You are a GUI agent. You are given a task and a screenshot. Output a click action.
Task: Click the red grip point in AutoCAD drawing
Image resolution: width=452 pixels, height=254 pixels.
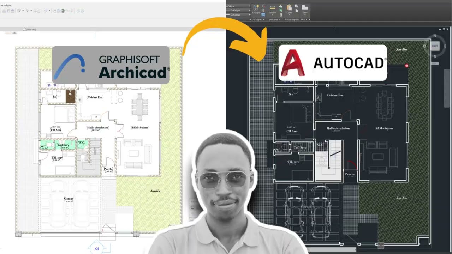[406, 66]
